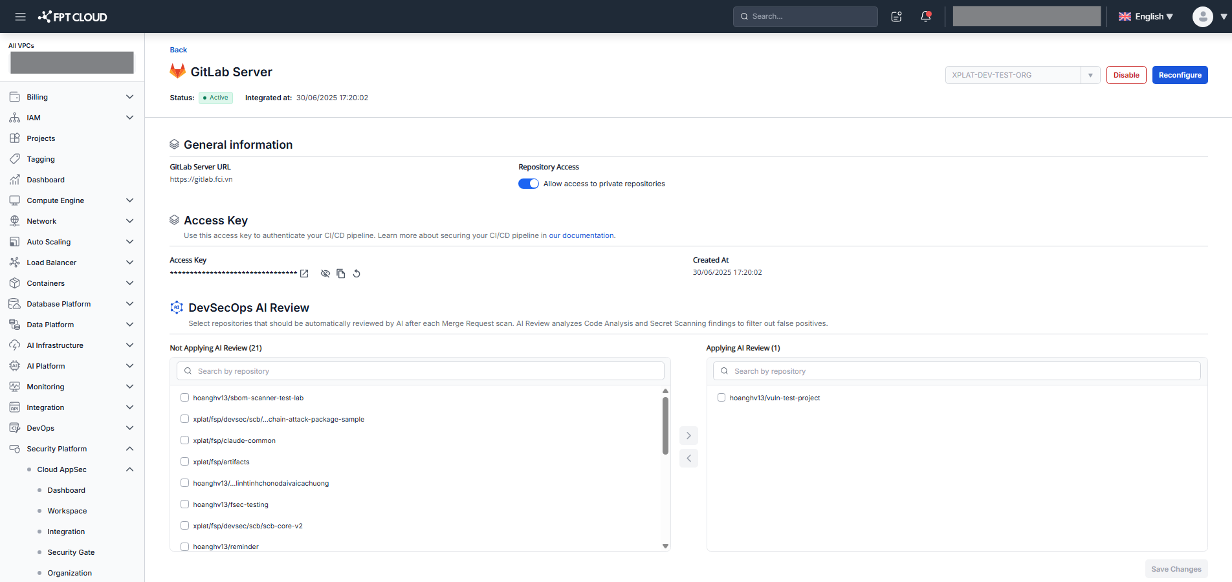
Task: Open Projects in the sidebar
Action: point(41,138)
